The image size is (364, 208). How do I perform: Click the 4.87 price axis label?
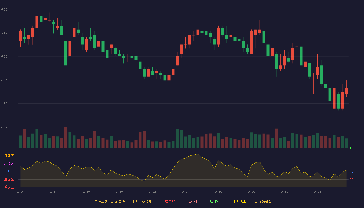(4, 80)
